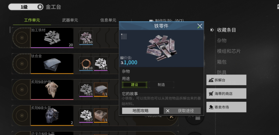This screenshot has width=279, height=135.
Task: Expand the 收藏条目 category
Action: [226, 30]
